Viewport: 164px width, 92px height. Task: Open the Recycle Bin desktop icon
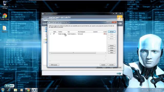[5, 5]
